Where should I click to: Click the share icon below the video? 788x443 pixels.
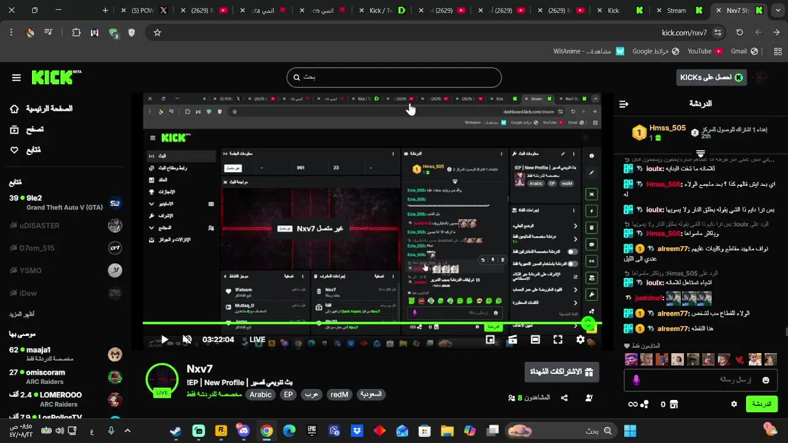565,398
